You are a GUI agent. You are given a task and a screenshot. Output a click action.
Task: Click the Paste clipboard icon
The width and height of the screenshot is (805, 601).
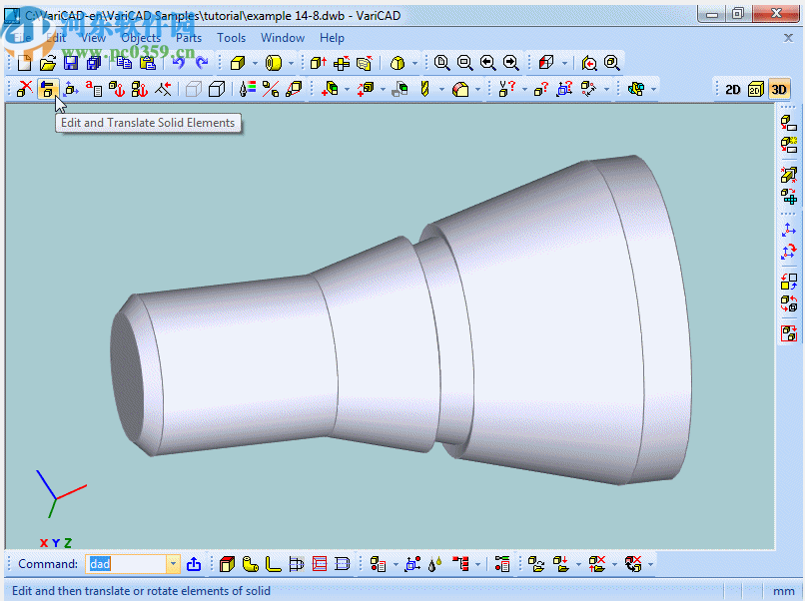[x=148, y=63]
